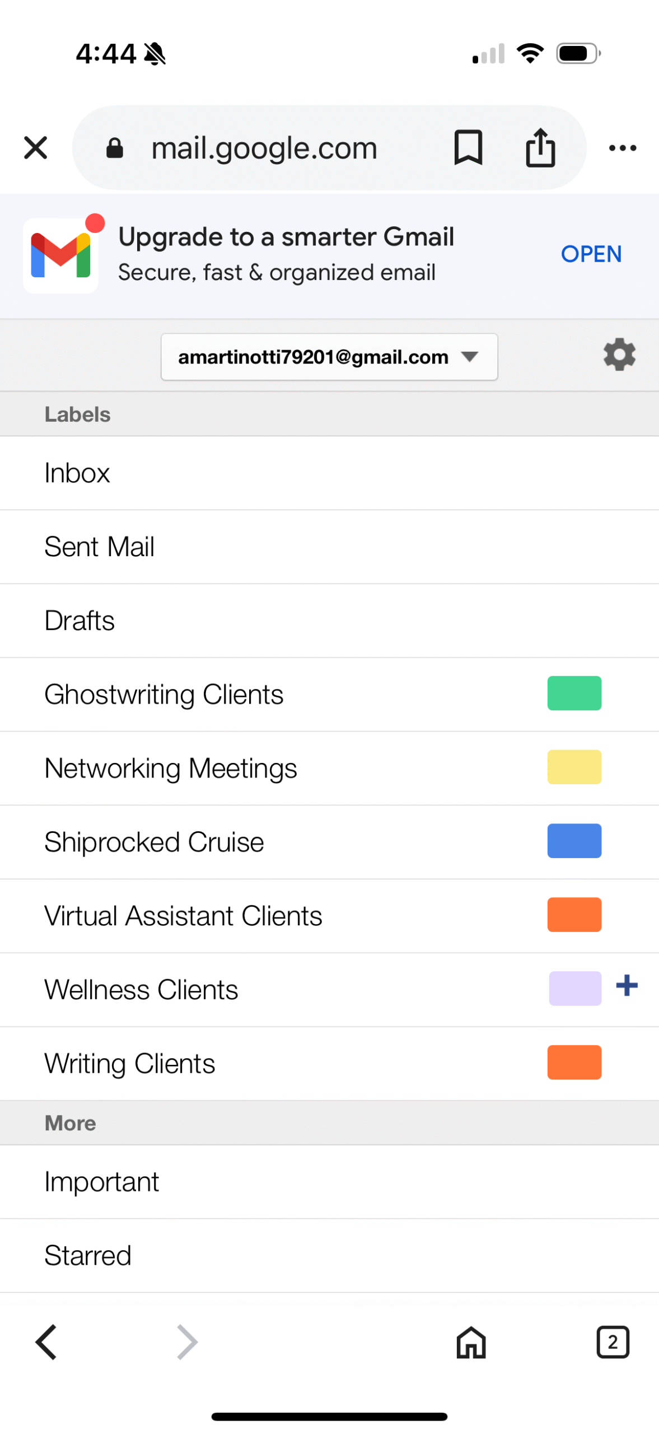Open the Drafts label
Viewport: 659px width, 1434px height.
point(80,621)
